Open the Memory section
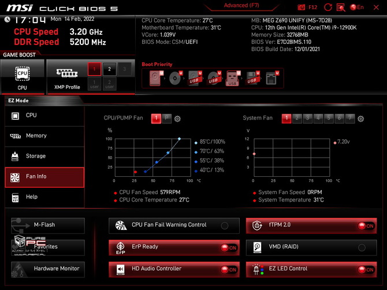Viewport: 387px width, 290px height. pyautogui.click(x=44, y=136)
